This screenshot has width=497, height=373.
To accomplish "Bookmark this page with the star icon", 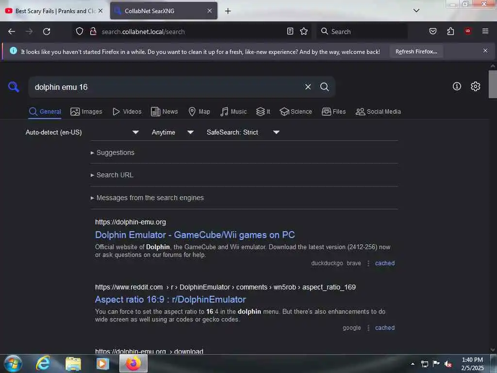I will pyautogui.click(x=304, y=32).
